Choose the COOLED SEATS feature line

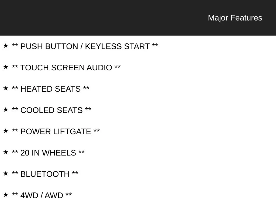point(51,110)
